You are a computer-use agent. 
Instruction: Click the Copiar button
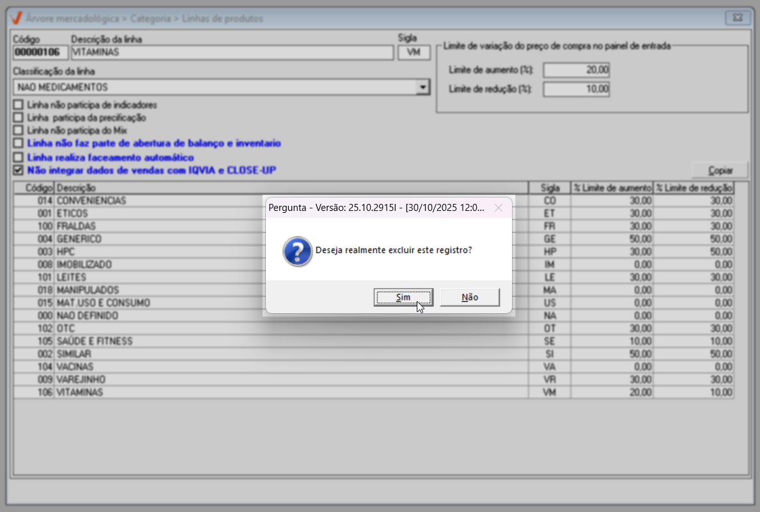720,170
